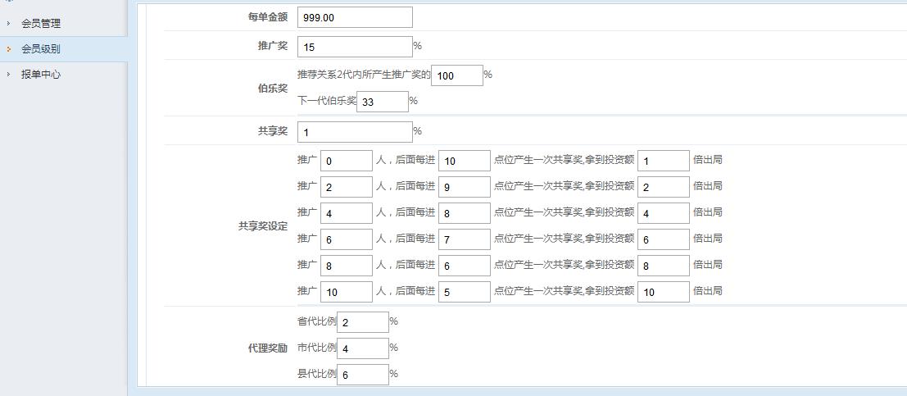
Task: Click the 推广 people field containing 0
Action: coord(346,161)
